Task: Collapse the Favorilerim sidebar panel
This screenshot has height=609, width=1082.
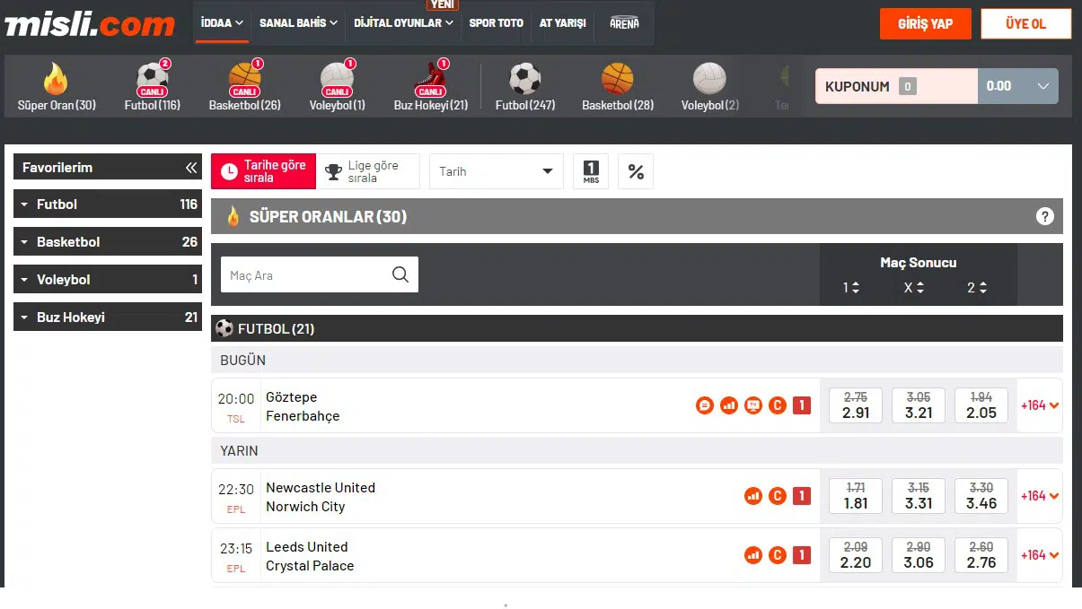Action: 190,168
